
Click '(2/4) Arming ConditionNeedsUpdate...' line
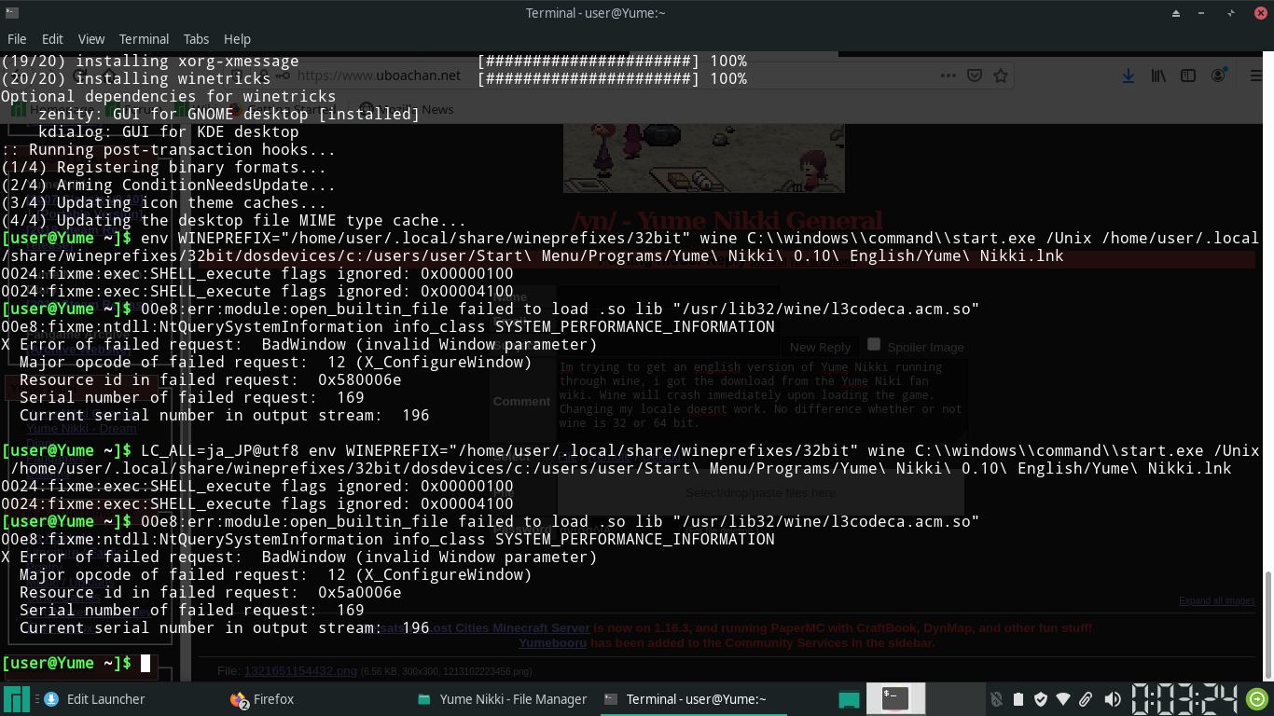[169, 185]
